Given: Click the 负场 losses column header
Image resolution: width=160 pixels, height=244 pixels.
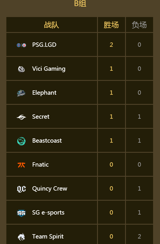Looking at the screenshot, I should coord(139,25).
